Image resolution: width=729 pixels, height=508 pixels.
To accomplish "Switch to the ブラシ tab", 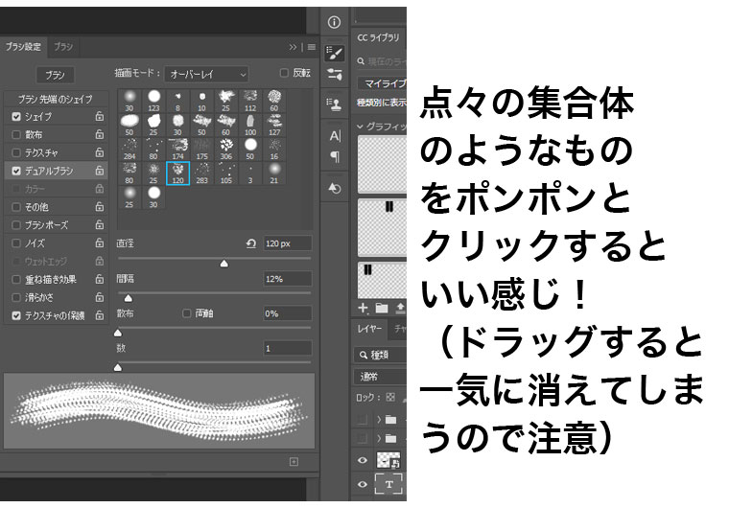I will coord(63,46).
